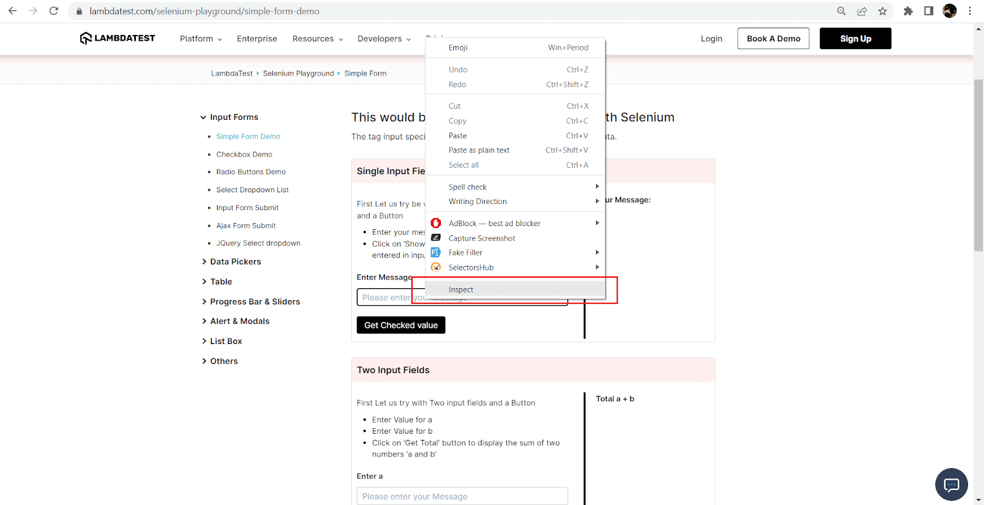Open SelectorsHub submenu
Screen dimensions: 984x505
click(x=515, y=267)
